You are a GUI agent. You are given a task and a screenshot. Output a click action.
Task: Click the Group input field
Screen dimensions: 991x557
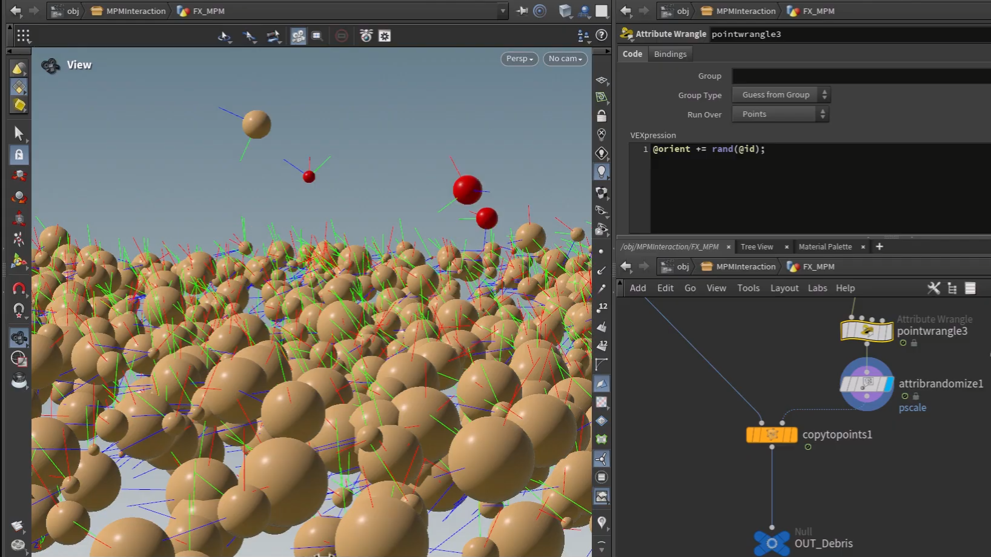(x=861, y=76)
